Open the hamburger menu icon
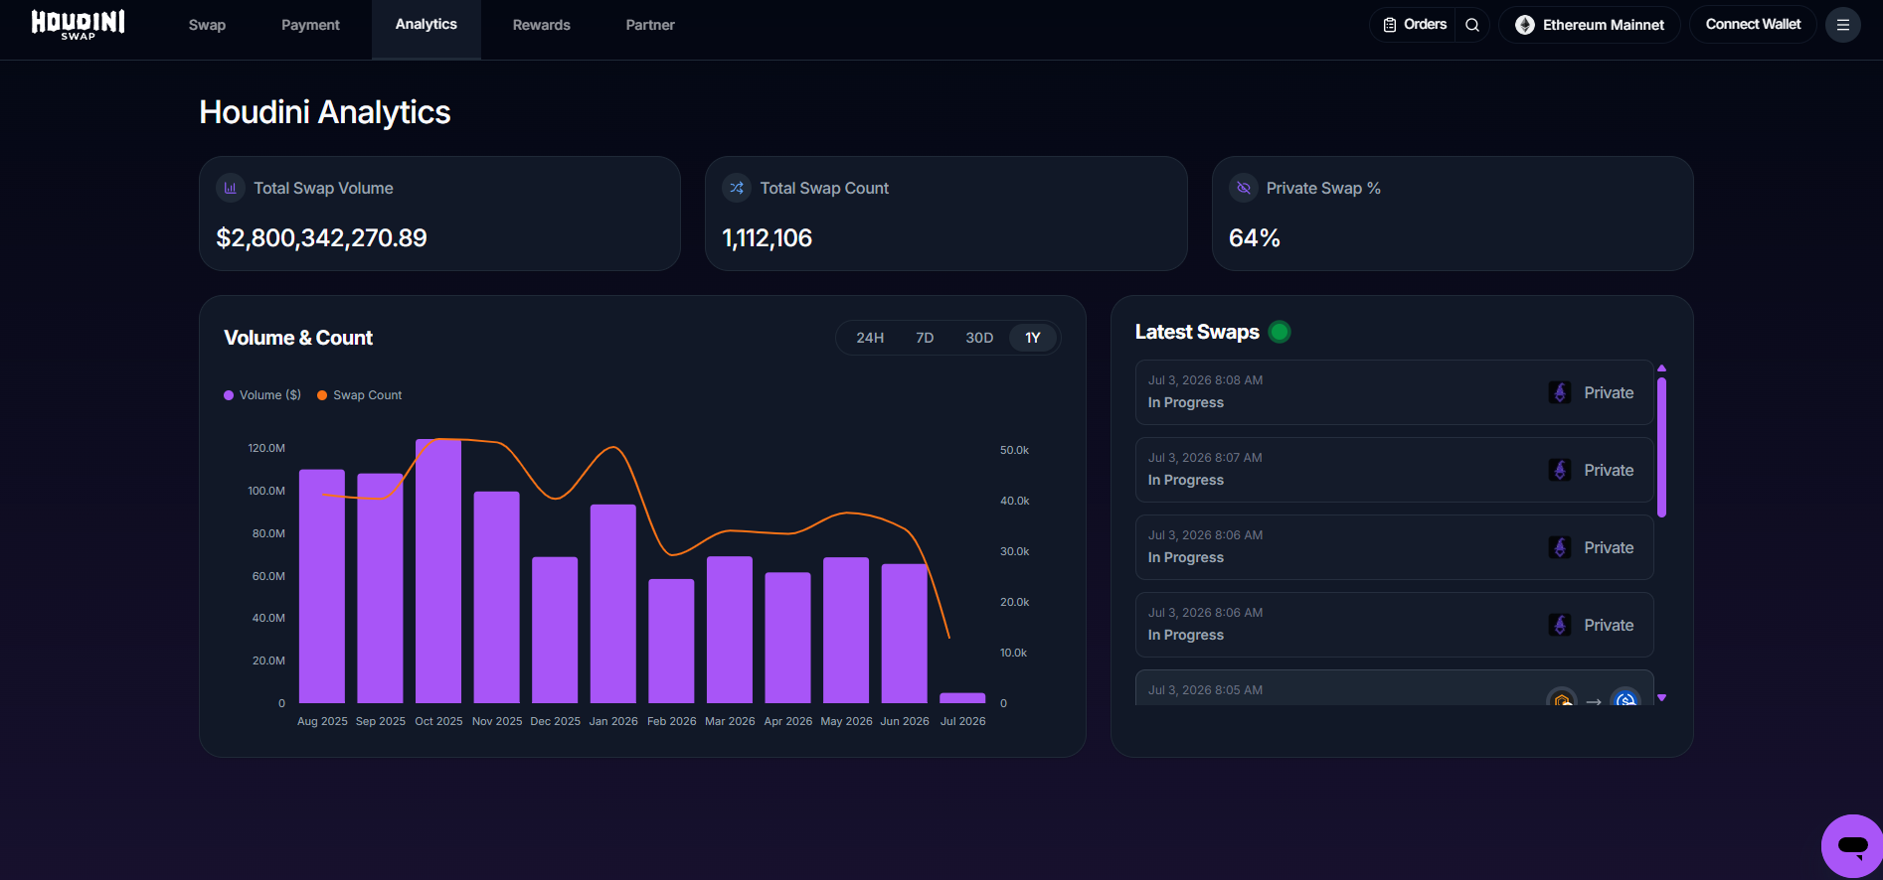This screenshot has width=1883, height=880. tap(1842, 25)
